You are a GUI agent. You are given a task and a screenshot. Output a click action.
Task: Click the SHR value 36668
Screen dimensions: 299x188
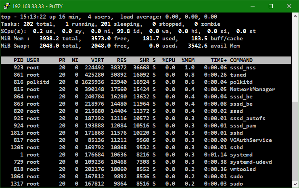coord(141,68)
